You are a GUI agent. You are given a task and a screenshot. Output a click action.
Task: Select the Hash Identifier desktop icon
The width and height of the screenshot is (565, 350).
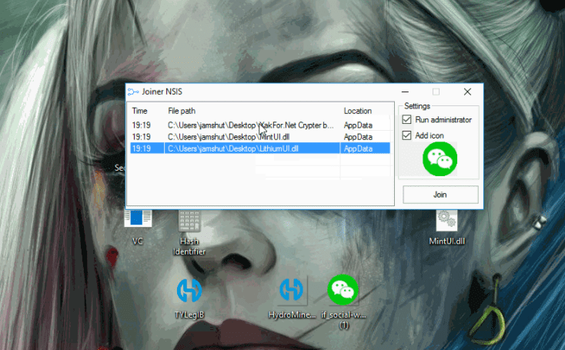189,222
